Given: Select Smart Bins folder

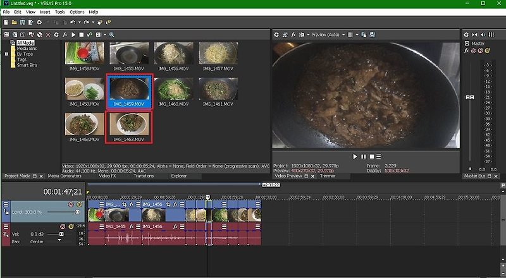Looking at the screenshot, I should click(x=27, y=65).
